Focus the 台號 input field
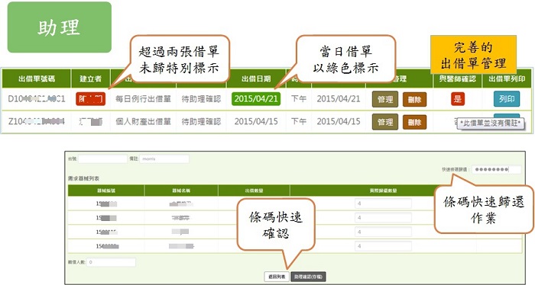 [102, 159]
